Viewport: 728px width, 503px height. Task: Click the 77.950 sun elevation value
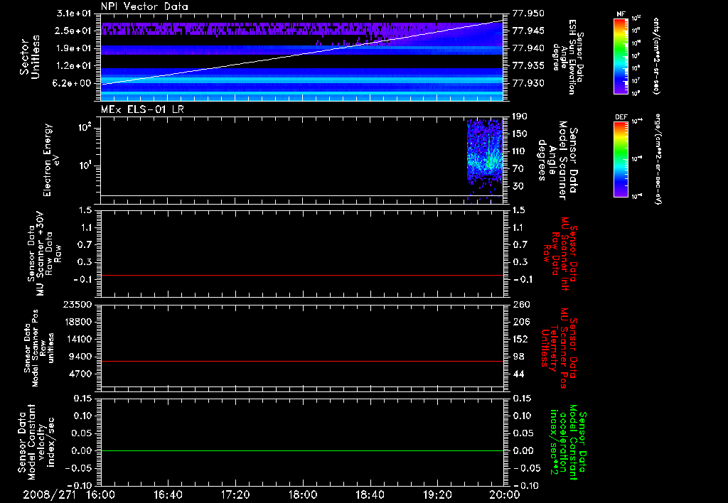pyautogui.click(x=528, y=13)
